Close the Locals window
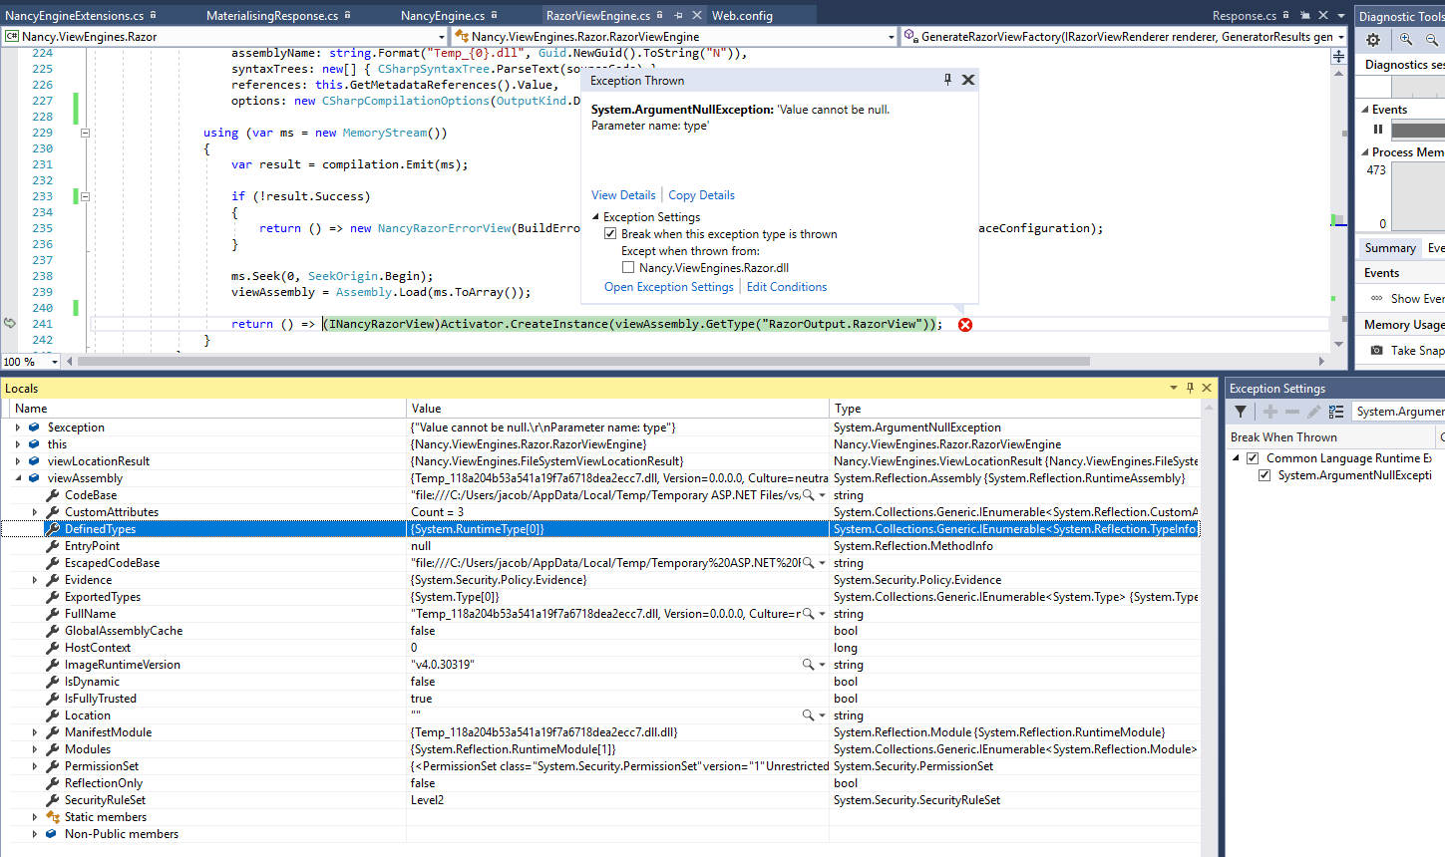 coord(1207,388)
